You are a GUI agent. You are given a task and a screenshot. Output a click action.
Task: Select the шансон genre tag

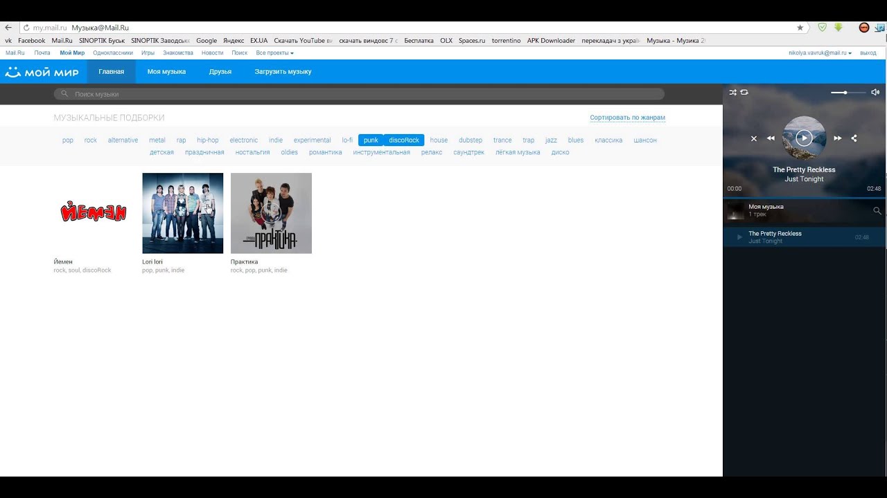[645, 140]
